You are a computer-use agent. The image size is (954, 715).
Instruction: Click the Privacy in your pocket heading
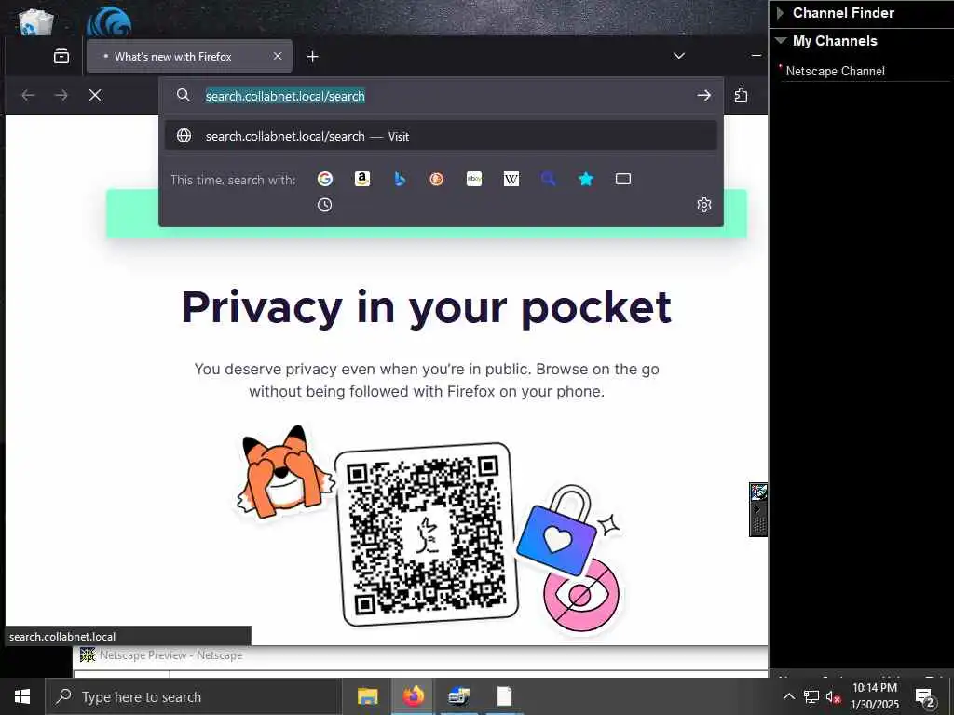427,307
